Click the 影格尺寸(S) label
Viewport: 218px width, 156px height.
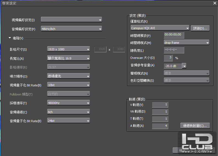18,50
